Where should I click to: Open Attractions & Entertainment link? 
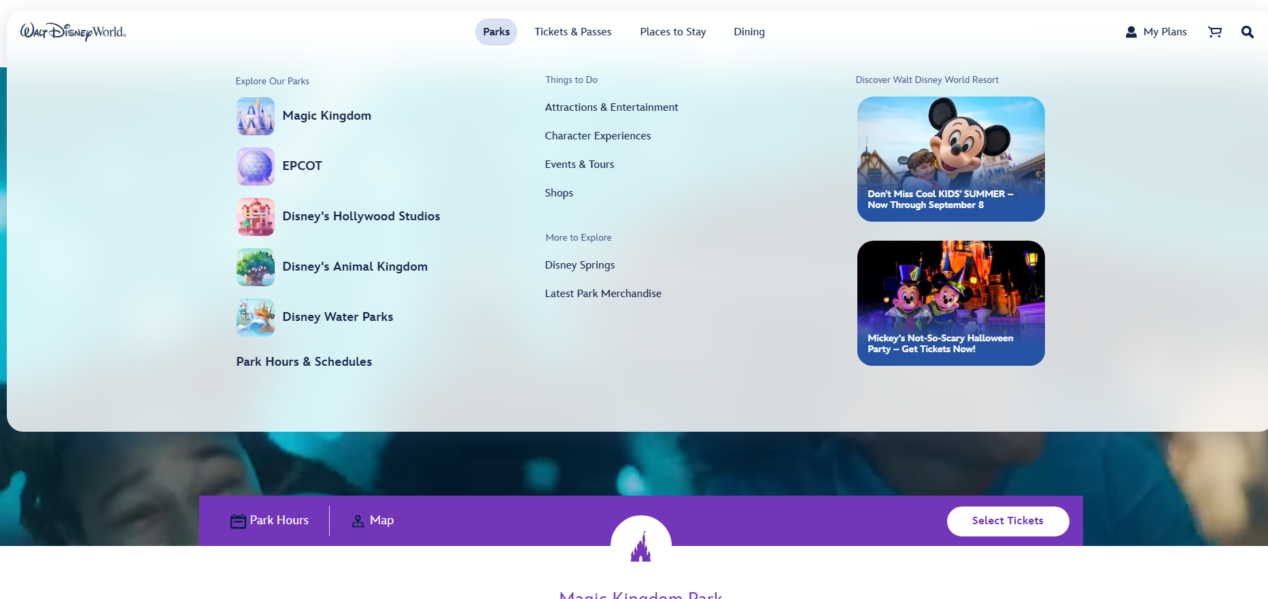pos(612,107)
